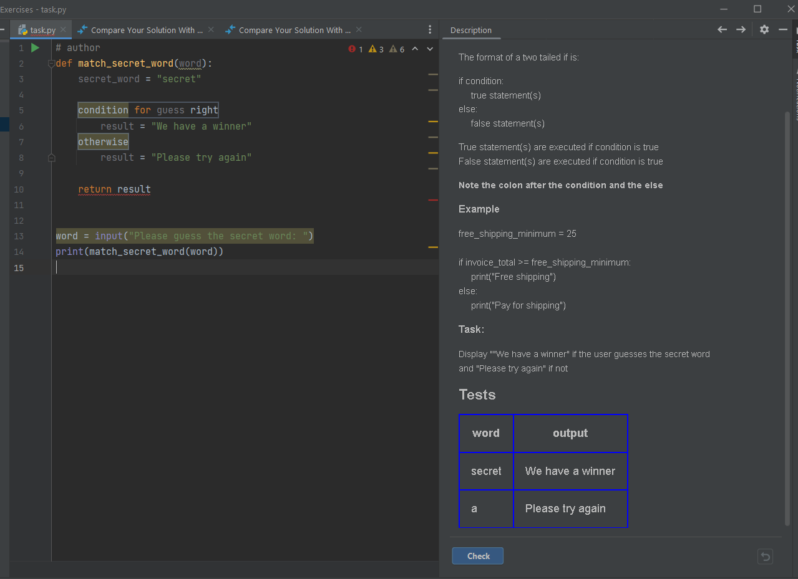
Task: Run the script with the green play icon
Action: click(34, 47)
